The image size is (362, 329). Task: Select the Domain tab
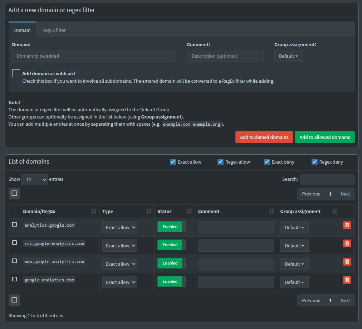point(22,30)
